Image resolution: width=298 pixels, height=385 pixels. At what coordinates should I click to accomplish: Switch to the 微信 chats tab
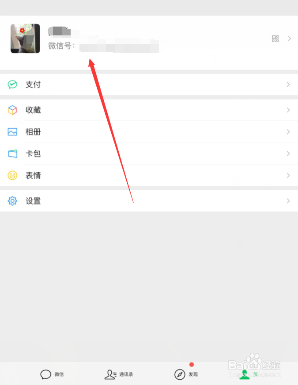(x=52, y=374)
